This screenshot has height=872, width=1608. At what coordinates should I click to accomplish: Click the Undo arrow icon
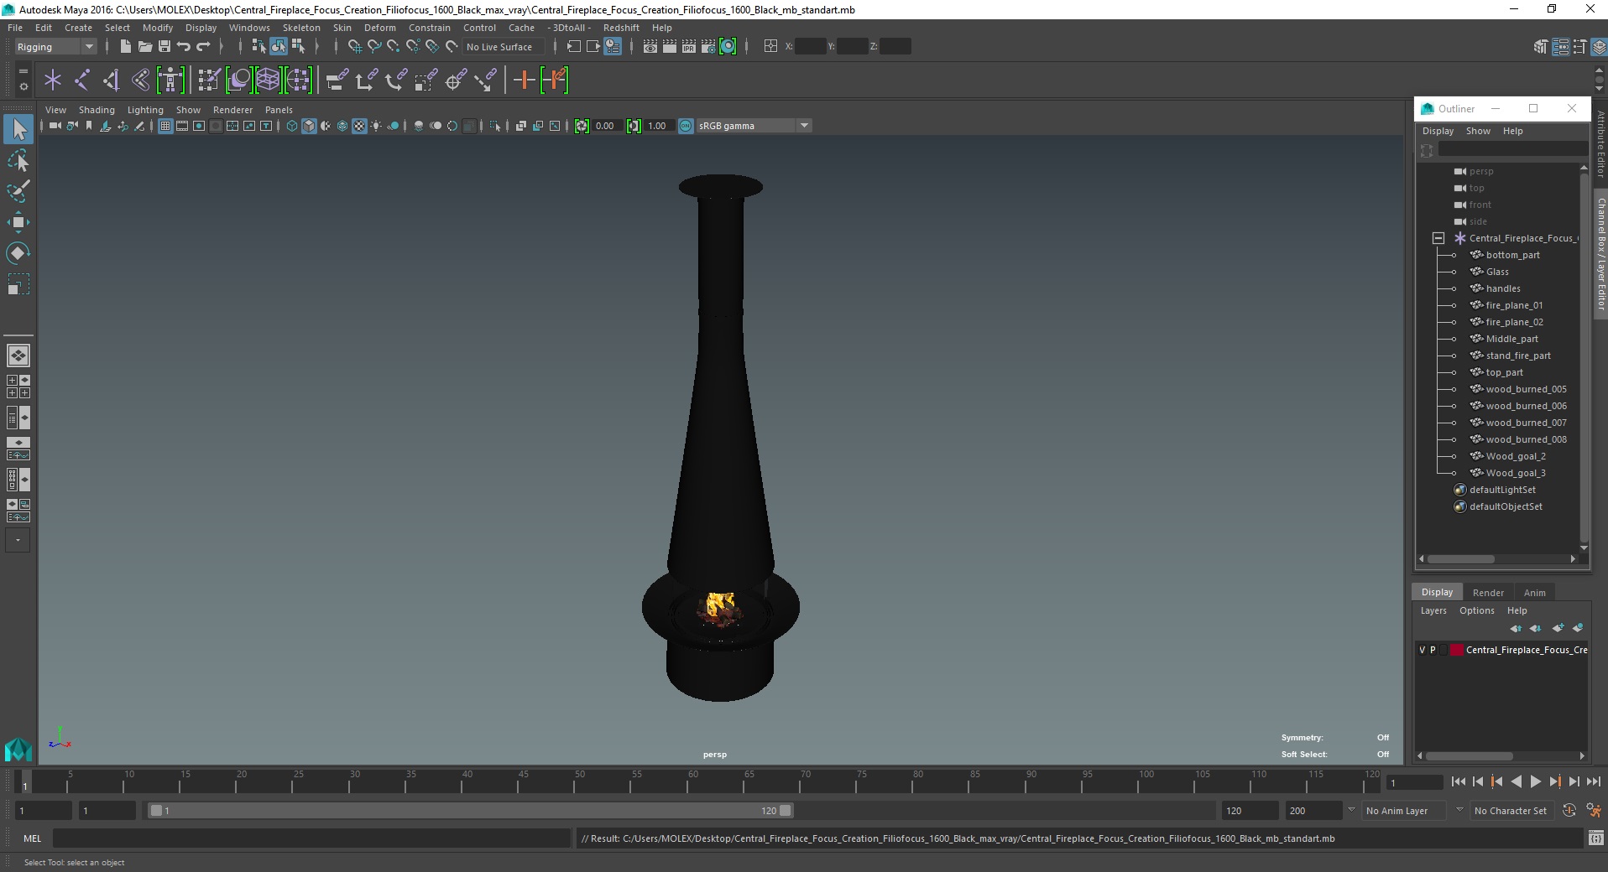click(184, 47)
